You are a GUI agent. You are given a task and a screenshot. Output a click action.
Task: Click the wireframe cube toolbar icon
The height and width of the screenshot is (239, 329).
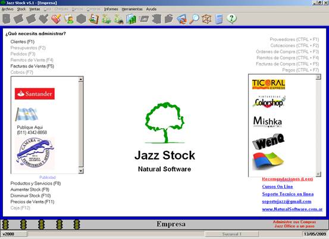click(x=206, y=19)
